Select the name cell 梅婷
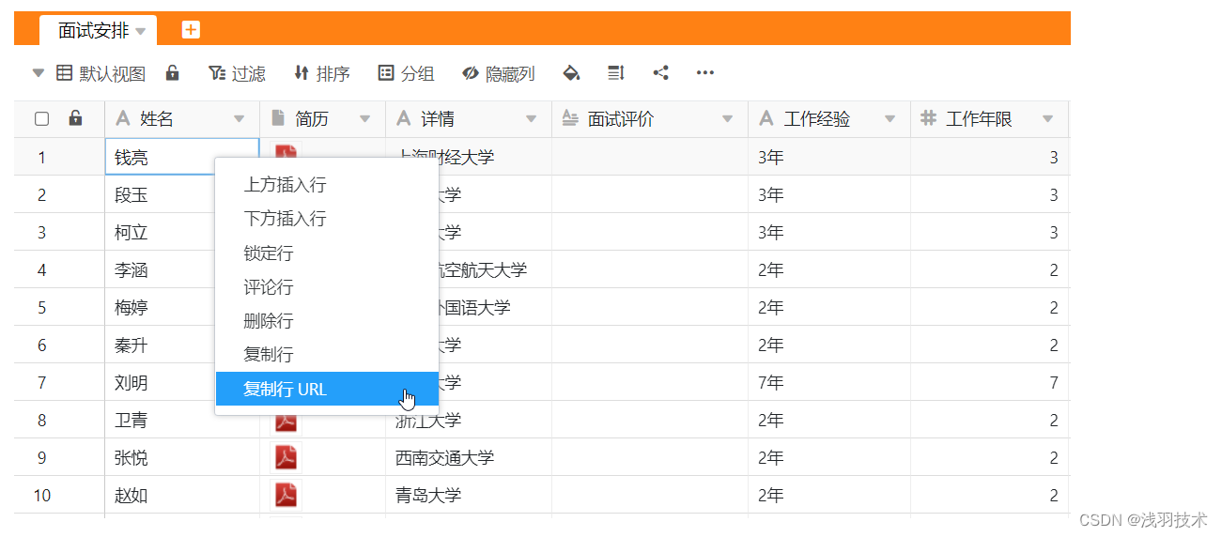This screenshot has width=1222, height=537. click(x=160, y=307)
